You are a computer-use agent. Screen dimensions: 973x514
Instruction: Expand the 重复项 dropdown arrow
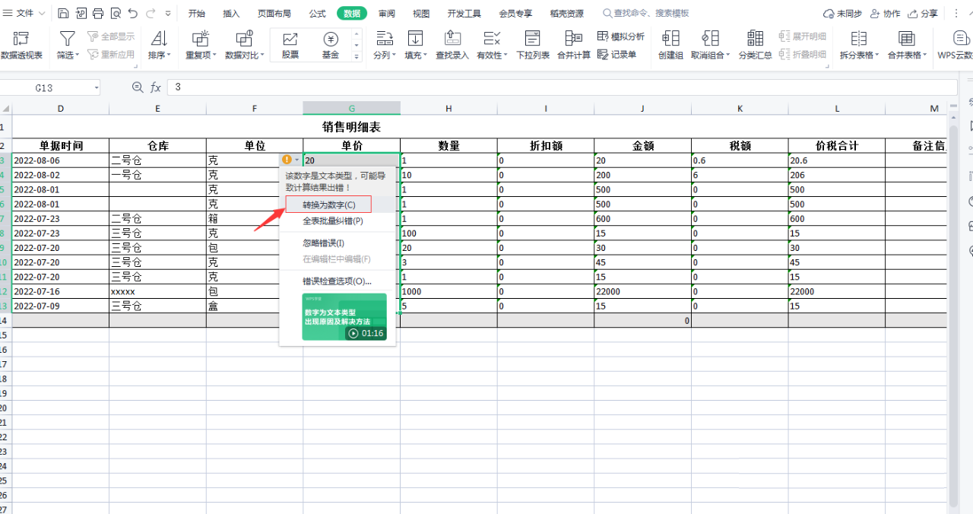coord(215,56)
